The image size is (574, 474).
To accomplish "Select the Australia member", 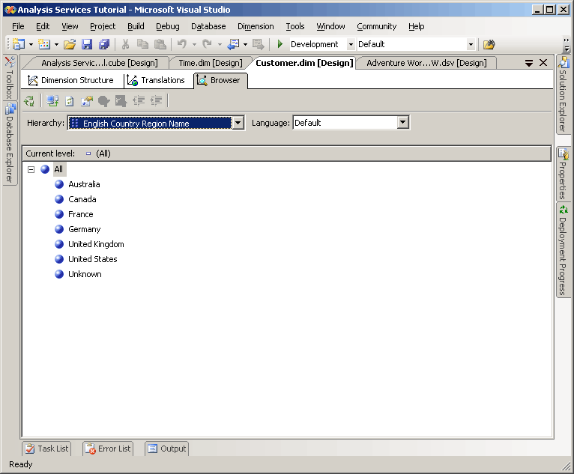I will tap(84, 184).
